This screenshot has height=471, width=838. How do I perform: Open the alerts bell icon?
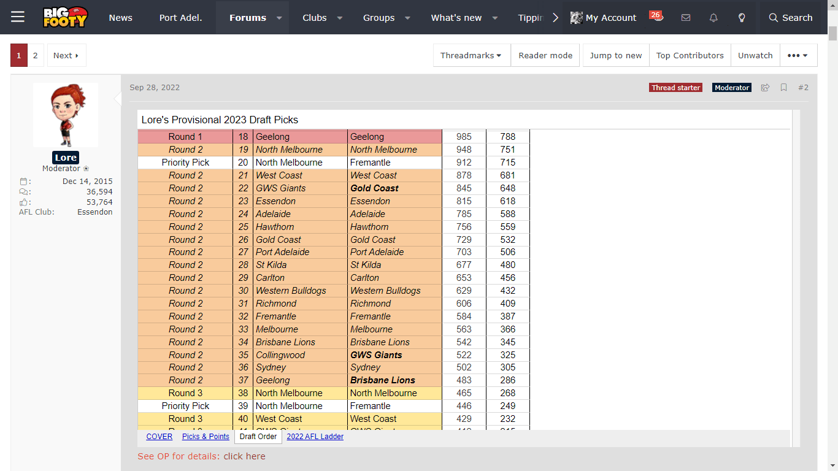[713, 18]
